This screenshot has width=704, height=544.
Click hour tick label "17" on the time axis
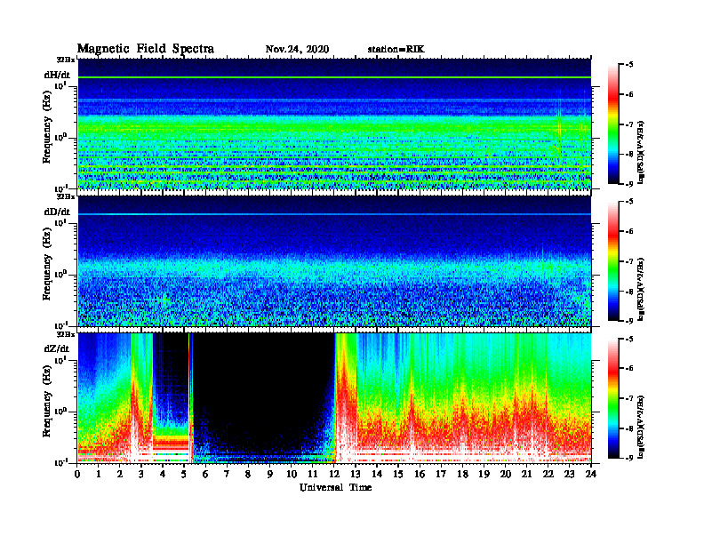point(442,474)
